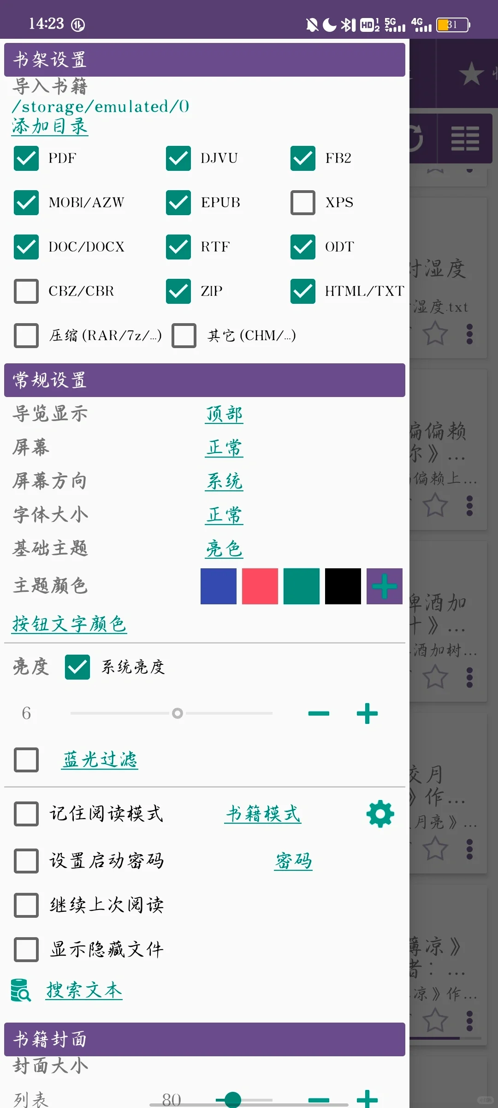The height and width of the screenshot is (1108, 498).
Task: Tap the refresh library icon
Action: click(416, 138)
